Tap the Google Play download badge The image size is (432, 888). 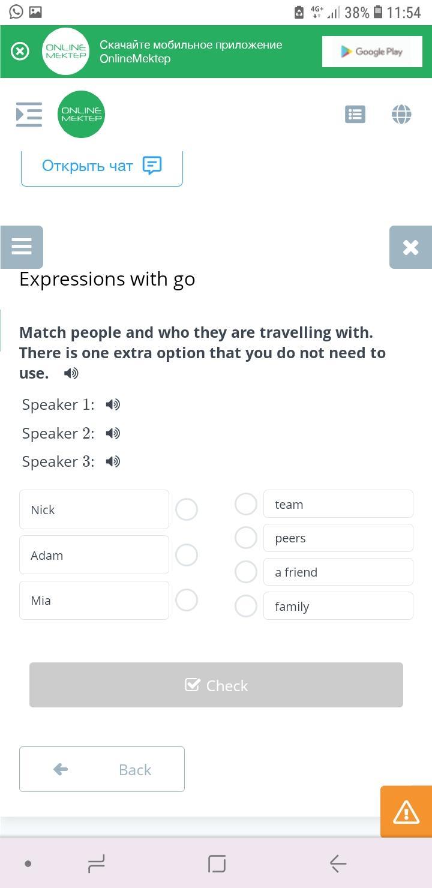coord(372,52)
